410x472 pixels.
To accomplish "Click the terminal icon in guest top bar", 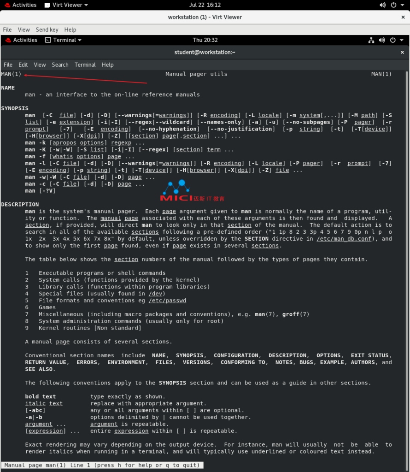I will tap(48, 40).
